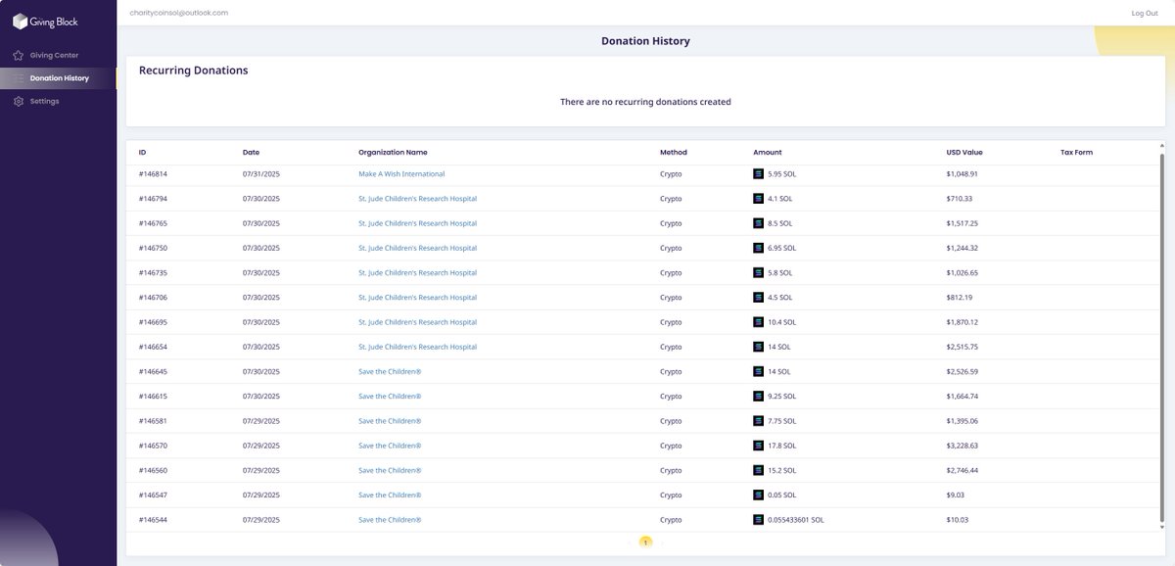Viewport: 1175px width, 566px height.
Task: Click amount 17.8 SOL
Action: click(x=782, y=446)
